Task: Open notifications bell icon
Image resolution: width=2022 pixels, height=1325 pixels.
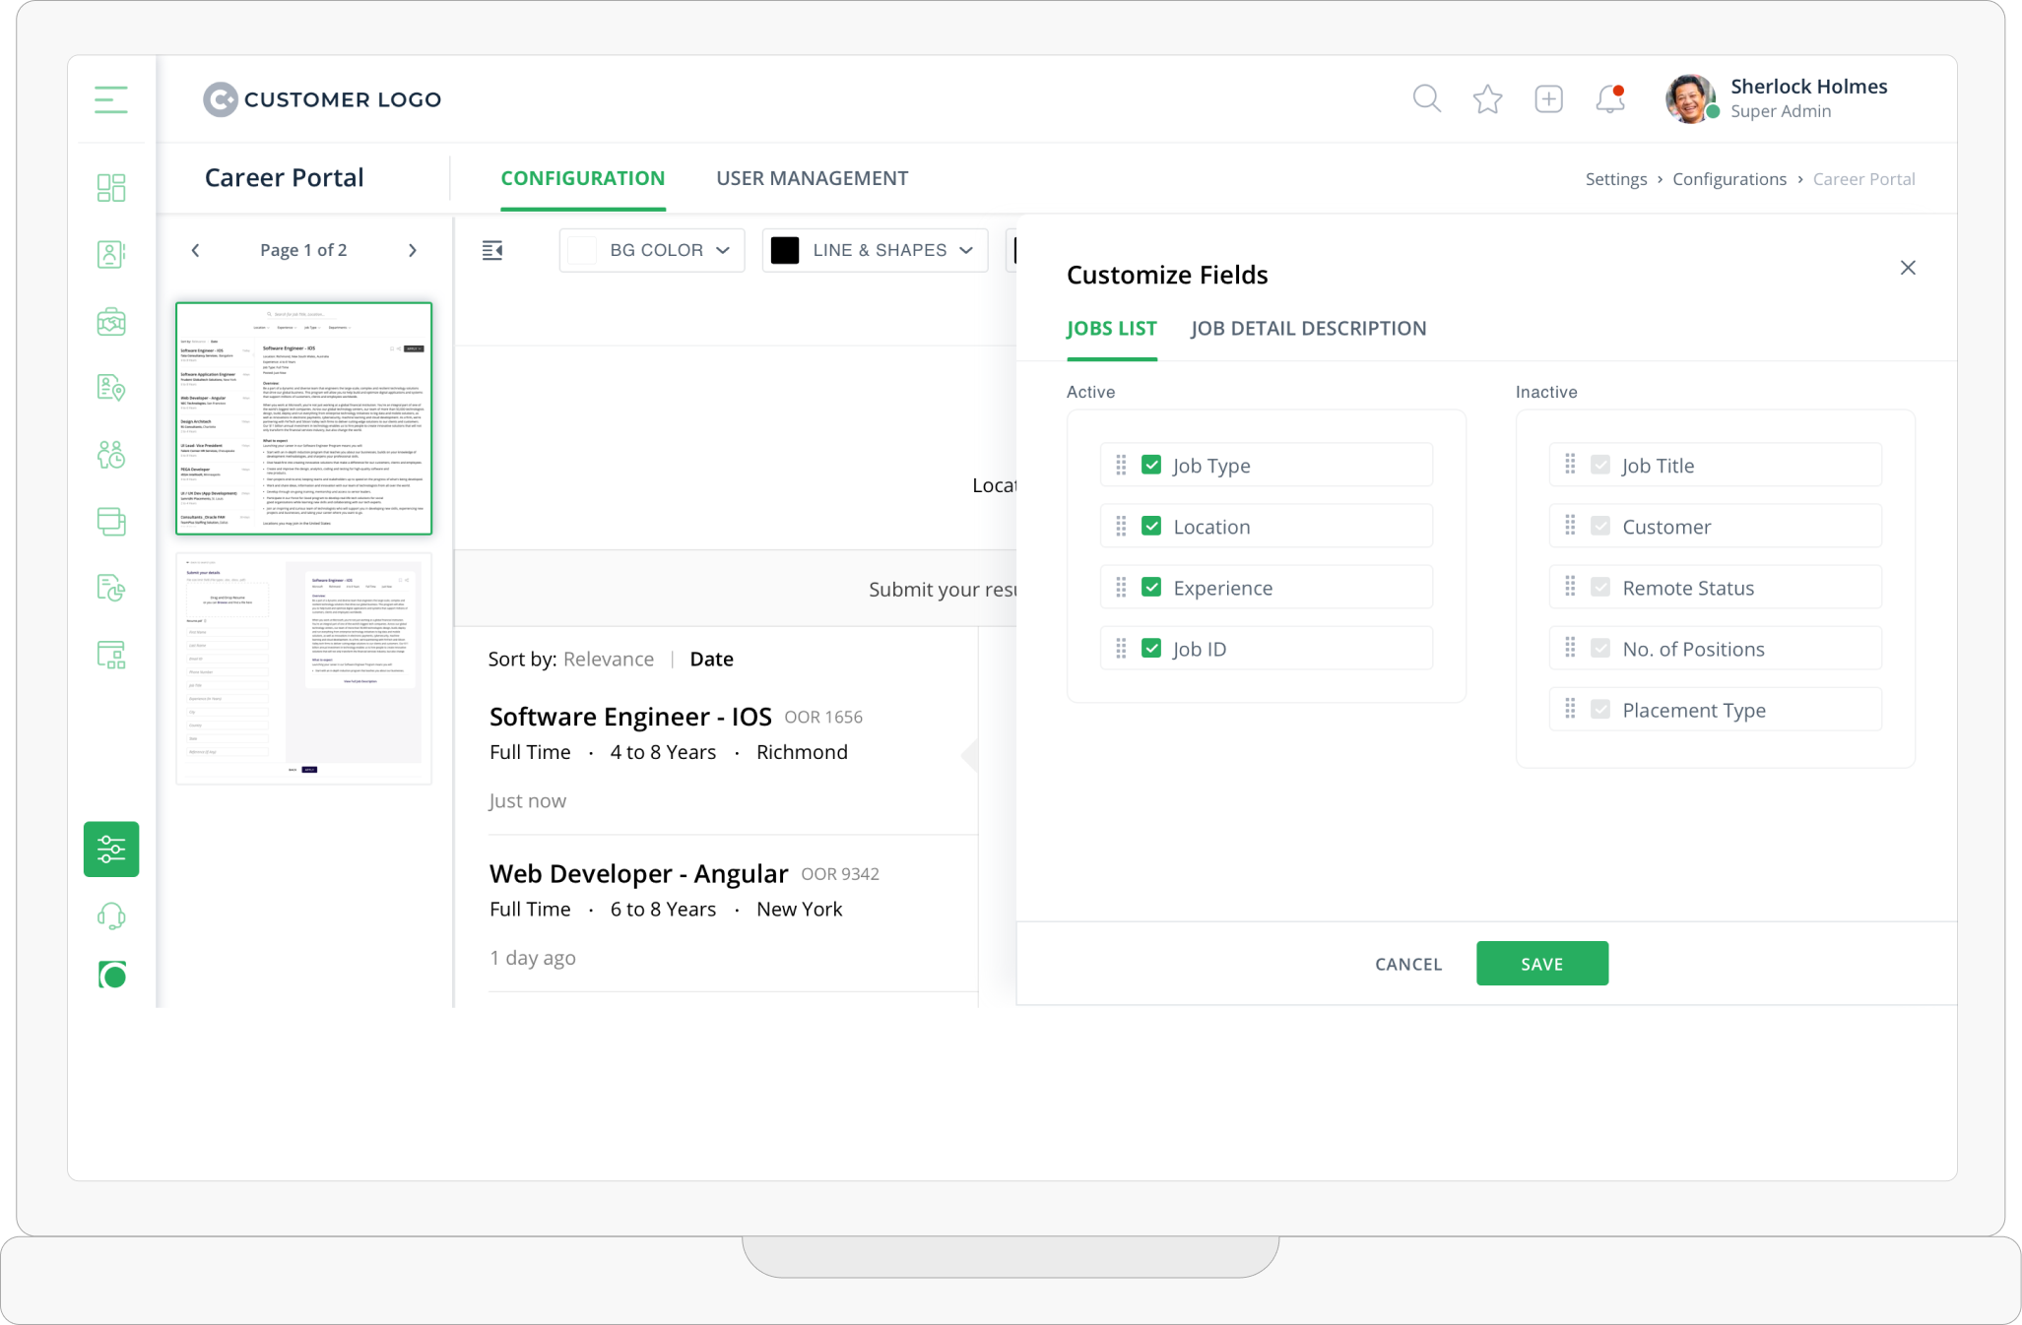Action: (x=1609, y=98)
